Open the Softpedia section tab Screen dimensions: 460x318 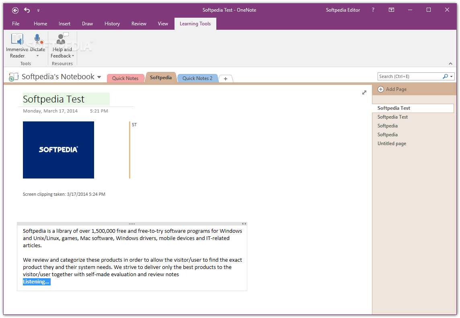click(161, 78)
